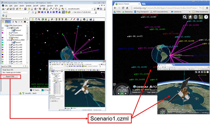The image size is (210, 124).
Task: Open the File menu in STK
Action: [x=6, y=6]
